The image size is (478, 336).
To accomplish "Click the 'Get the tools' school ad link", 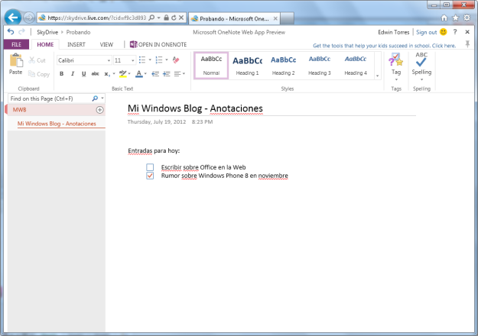I will click(x=384, y=46).
